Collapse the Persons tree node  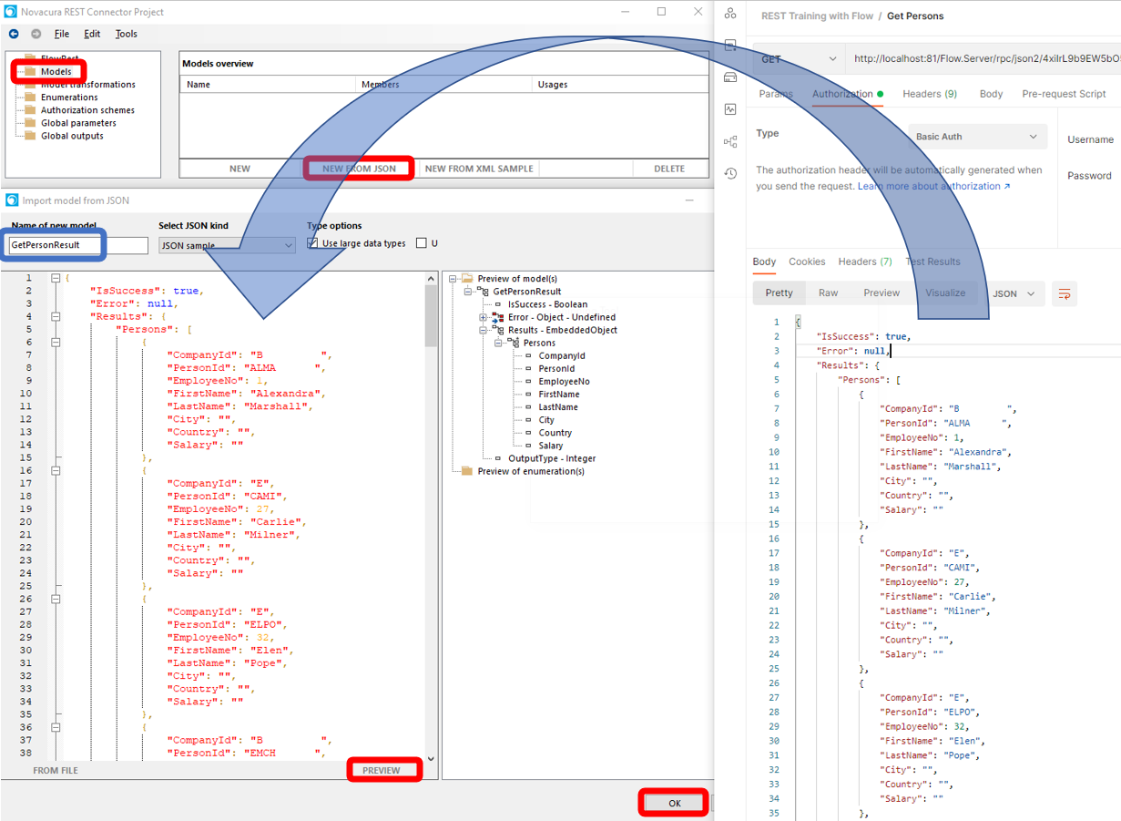click(499, 343)
